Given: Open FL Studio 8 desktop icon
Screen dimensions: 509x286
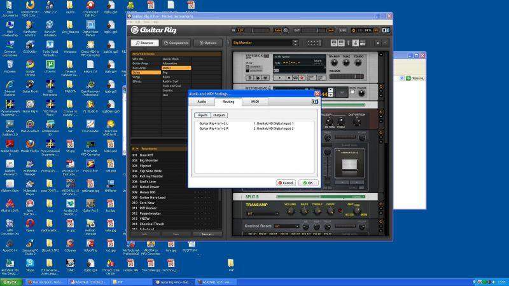Looking at the screenshot, I should coord(90,106).
